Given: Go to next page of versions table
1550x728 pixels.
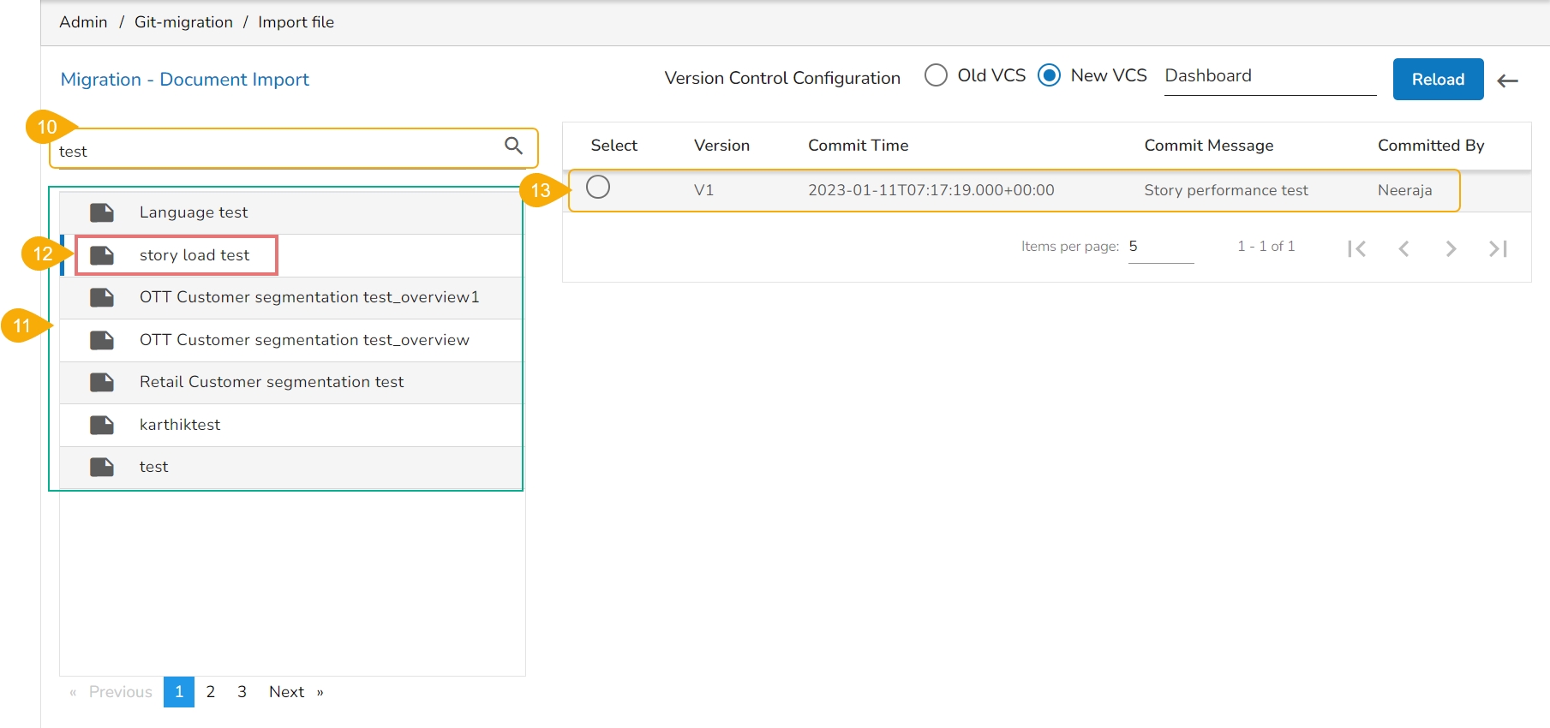Looking at the screenshot, I should click(1451, 248).
